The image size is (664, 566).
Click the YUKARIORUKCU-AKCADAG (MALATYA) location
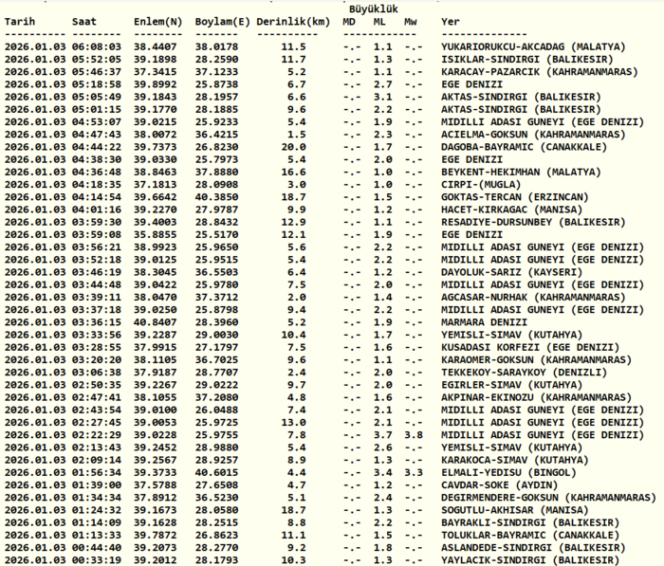point(533,46)
